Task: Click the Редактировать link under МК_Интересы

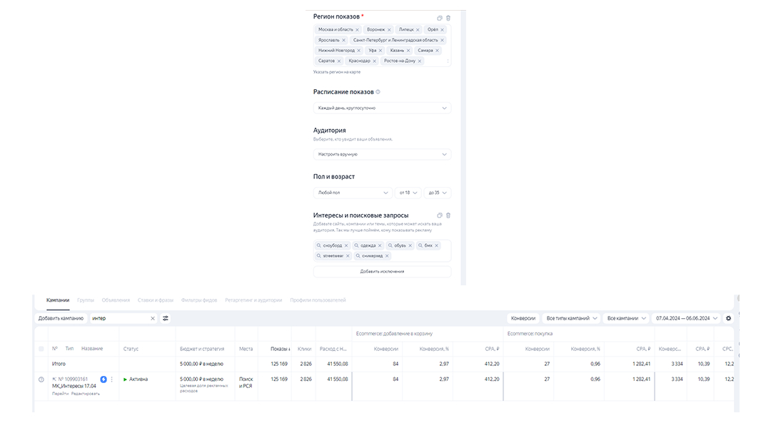Action: click(86, 394)
